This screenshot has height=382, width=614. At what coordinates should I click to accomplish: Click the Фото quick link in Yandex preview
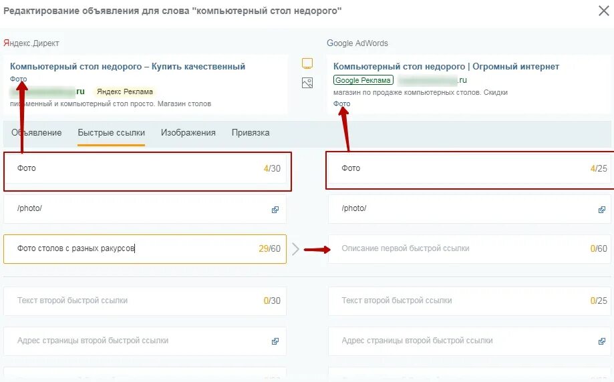(x=19, y=79)
